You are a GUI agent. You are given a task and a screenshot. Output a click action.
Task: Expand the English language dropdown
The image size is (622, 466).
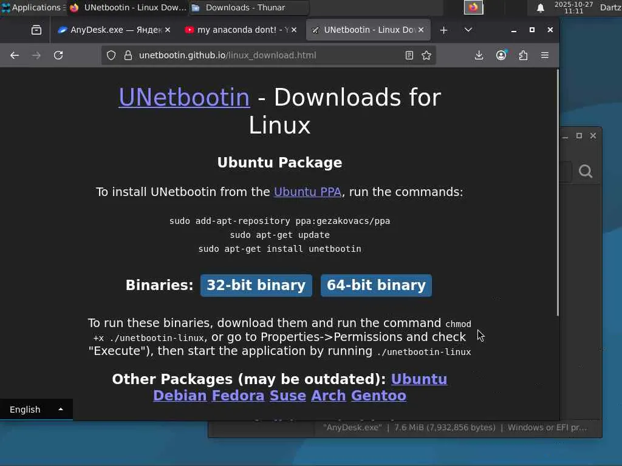click(x=36, y=410)
